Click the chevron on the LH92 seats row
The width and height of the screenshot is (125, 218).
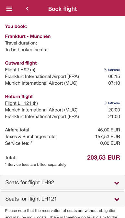(x=117, y=183)
